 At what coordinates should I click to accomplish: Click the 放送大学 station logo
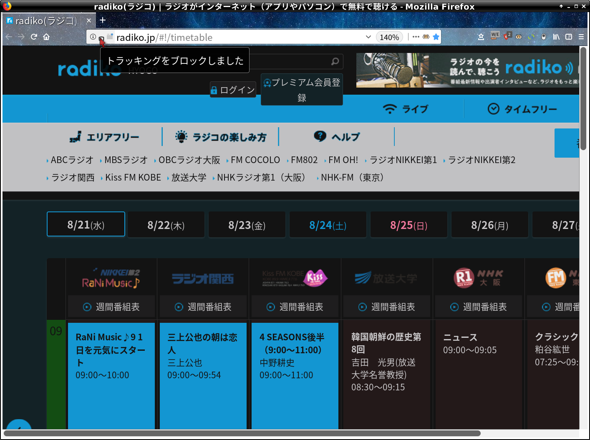pyautogui.click(x=386, y=278)
